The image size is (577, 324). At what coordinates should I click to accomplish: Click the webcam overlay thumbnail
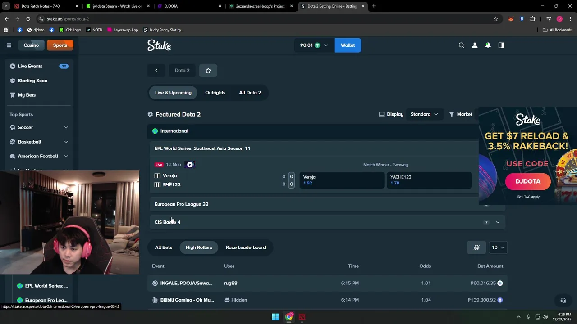point(69,222)
